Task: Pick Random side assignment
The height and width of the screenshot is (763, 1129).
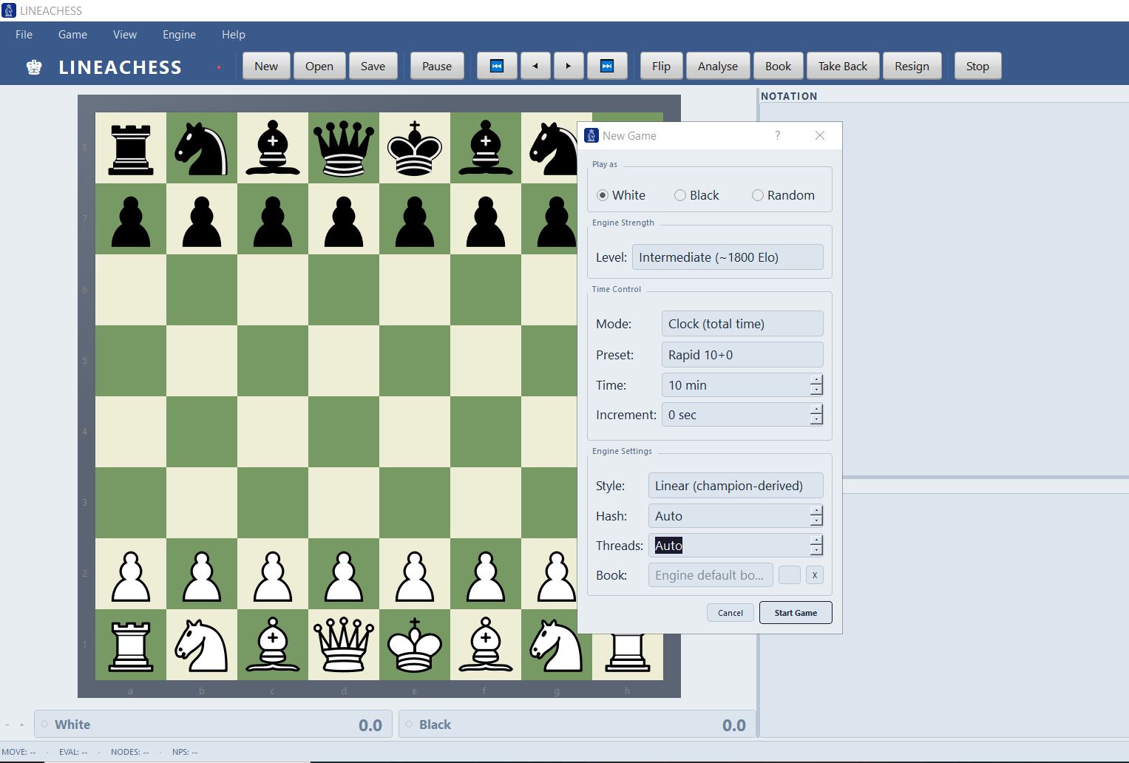Action: click(x=757, y=195)
